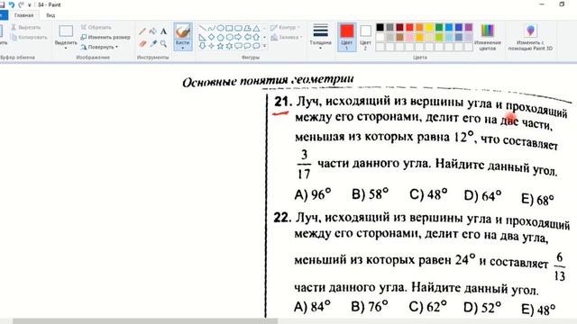577x324 pixels.
Task: Choose the Five-point star shape
Action: [220, 46]
